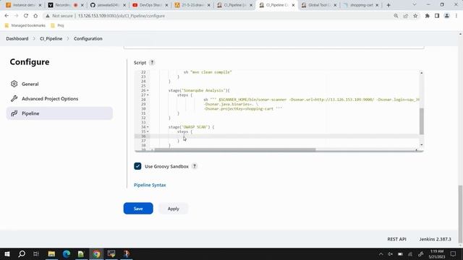463x260 pixels.
Task: Close the Global Tool tab
Action: pyautogui.click(x=335, y=5)
